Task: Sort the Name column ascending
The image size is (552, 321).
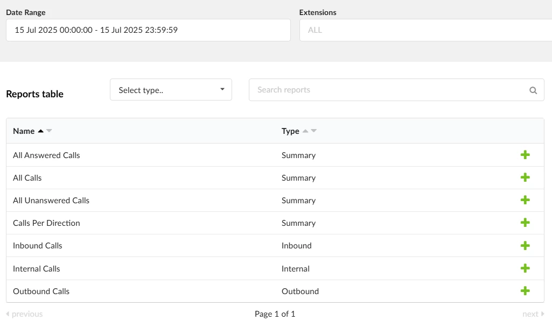Action: 40,131
